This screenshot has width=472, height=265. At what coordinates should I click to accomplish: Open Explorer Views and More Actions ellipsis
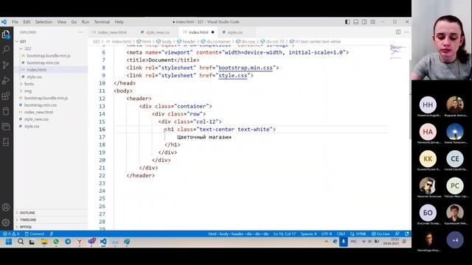coord(80,32)
